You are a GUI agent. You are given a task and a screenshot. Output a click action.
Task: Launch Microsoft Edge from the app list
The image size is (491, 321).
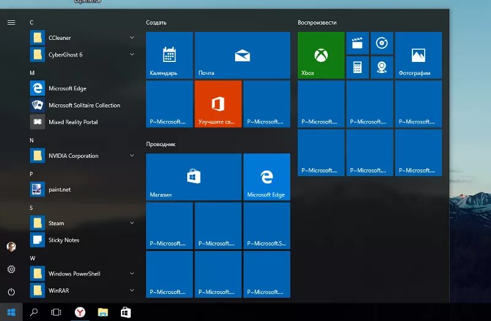tap(83, 88)
